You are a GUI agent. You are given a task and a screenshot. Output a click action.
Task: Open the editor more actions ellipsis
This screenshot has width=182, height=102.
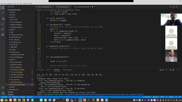click(179, 7)
